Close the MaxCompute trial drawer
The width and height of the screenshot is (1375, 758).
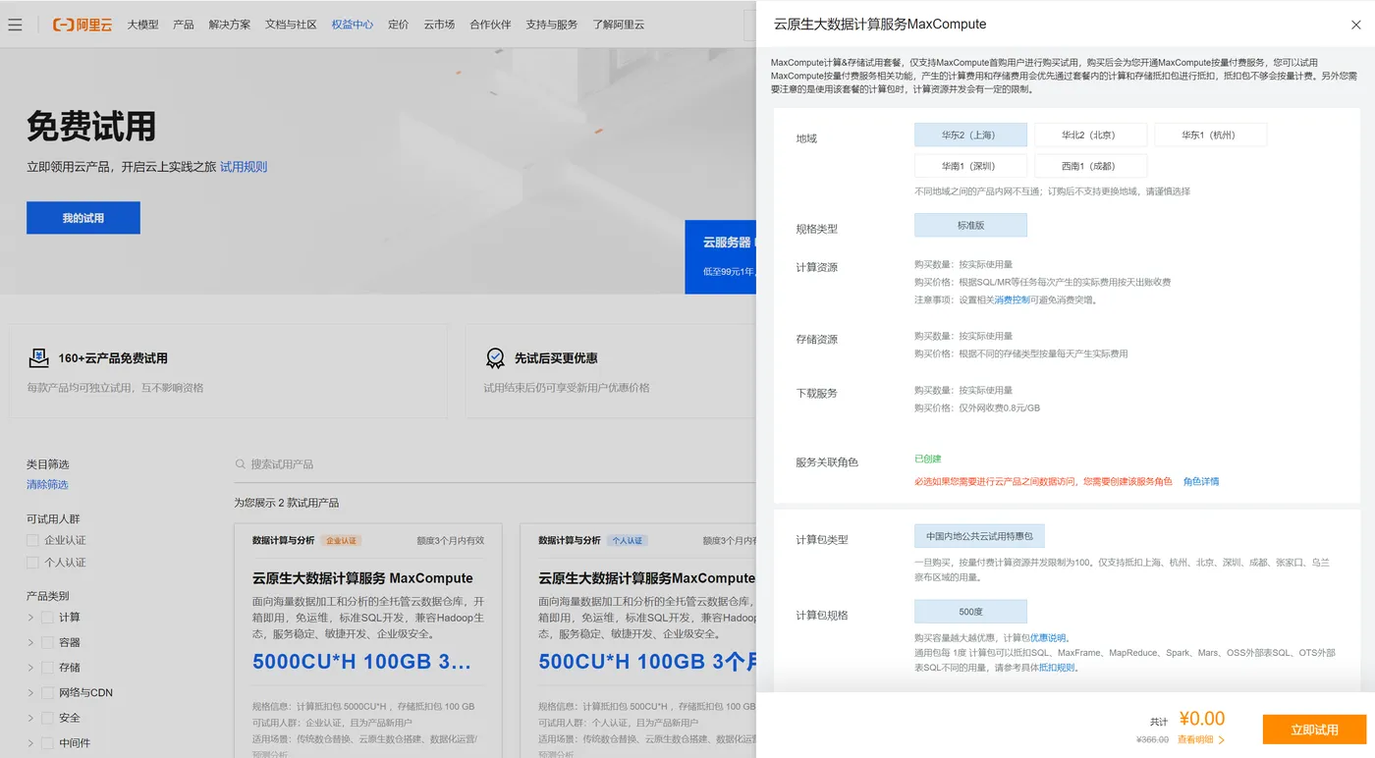tap(1356, 25)
